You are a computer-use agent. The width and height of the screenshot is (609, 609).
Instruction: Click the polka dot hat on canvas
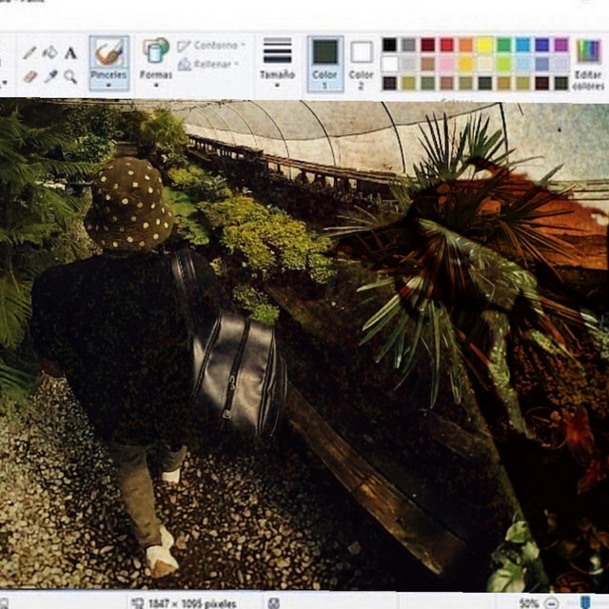(128, 202)
